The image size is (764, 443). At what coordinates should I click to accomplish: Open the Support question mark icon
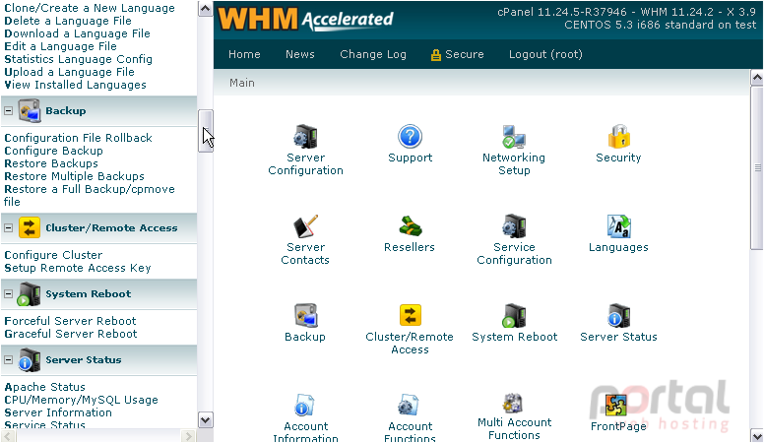click(410, 137)
